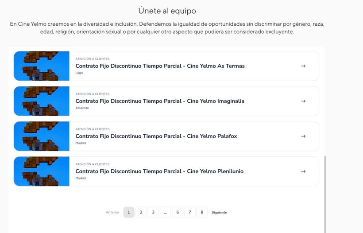The image size is (363, 233).
Task: Go to pagination page 2
Action: coord(141,212)
